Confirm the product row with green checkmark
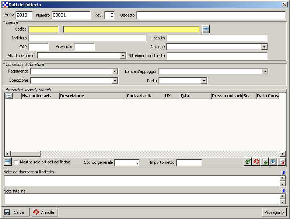The height and width of the screenshot is (219, 290). (x=248, y=162)
